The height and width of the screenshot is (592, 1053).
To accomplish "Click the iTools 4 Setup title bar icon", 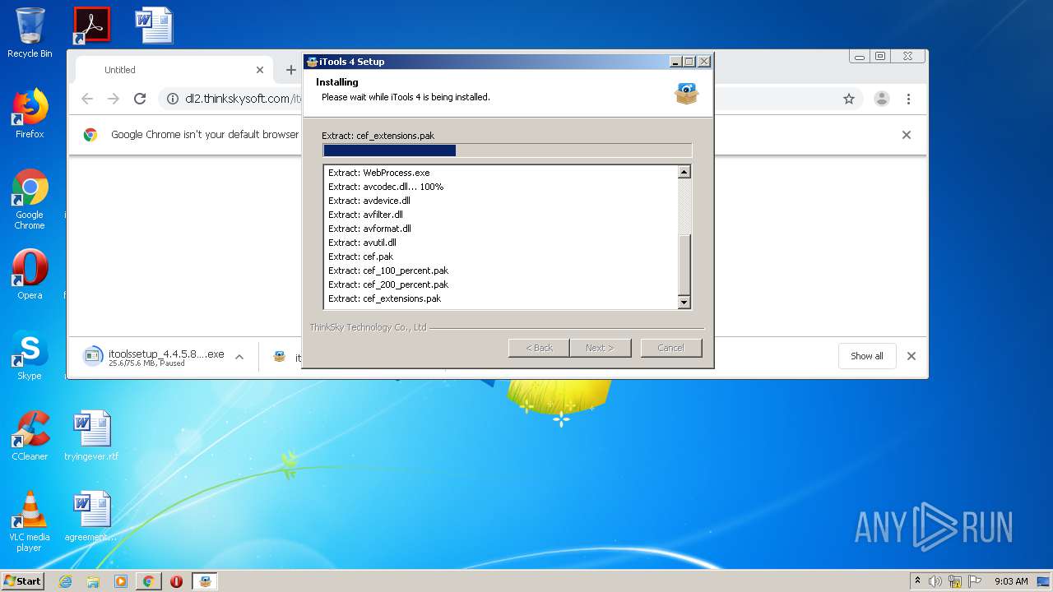I will pyautogui.click(x=312, y=62).
